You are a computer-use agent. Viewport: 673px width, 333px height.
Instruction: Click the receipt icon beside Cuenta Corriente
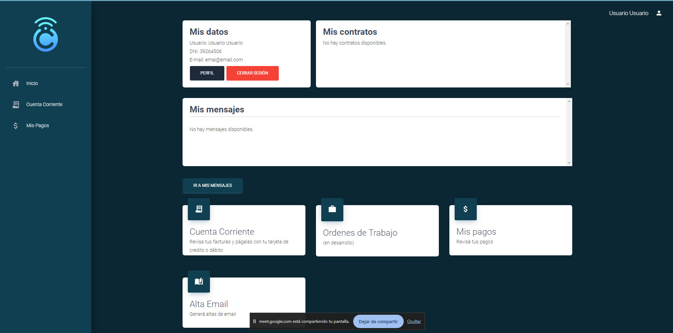coord(16,105)
